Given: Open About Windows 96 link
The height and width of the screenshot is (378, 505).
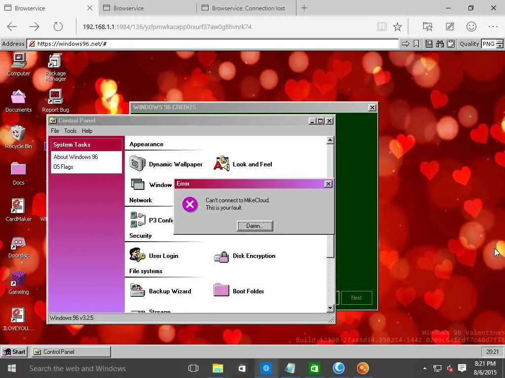Looking at the screenshot, I should click(75, 157).
